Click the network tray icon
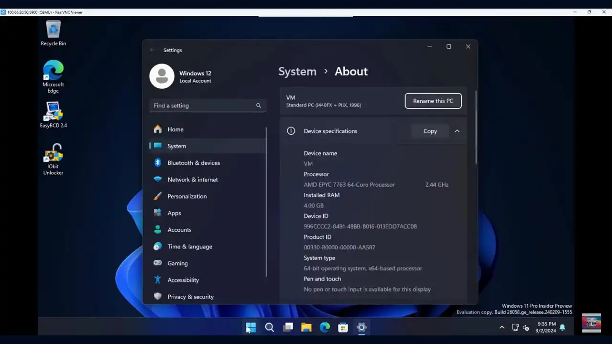The image size is (612, 344). (515, 327)
